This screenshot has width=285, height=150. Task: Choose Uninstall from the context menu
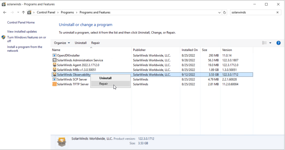[105, 78]
